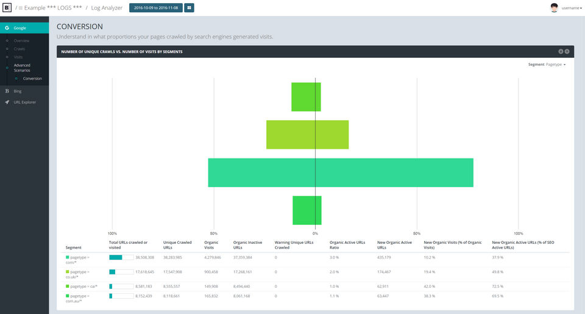
Task: Select the Conversion sub-item in sidebar
Action: tap(32, 79)
